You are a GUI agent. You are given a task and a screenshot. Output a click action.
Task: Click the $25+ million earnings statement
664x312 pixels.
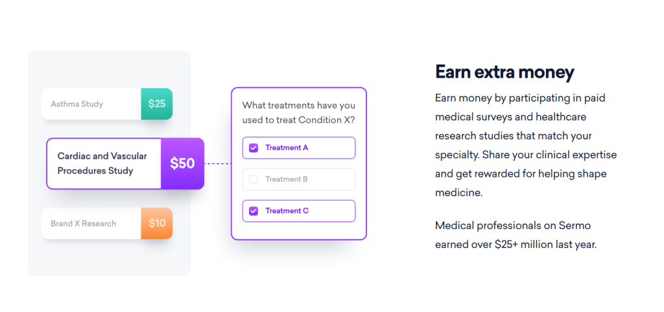pyautogui.click(x=516, y=236)
